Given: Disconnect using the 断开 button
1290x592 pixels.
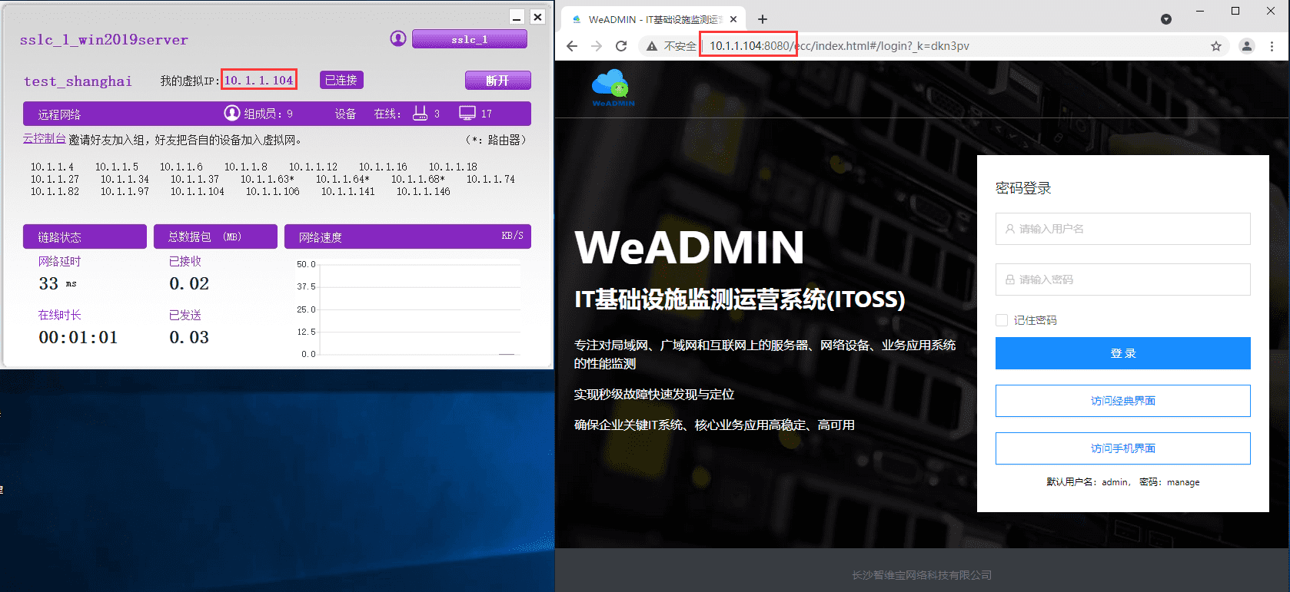Looking at the screenshot, I should [497, 81].
